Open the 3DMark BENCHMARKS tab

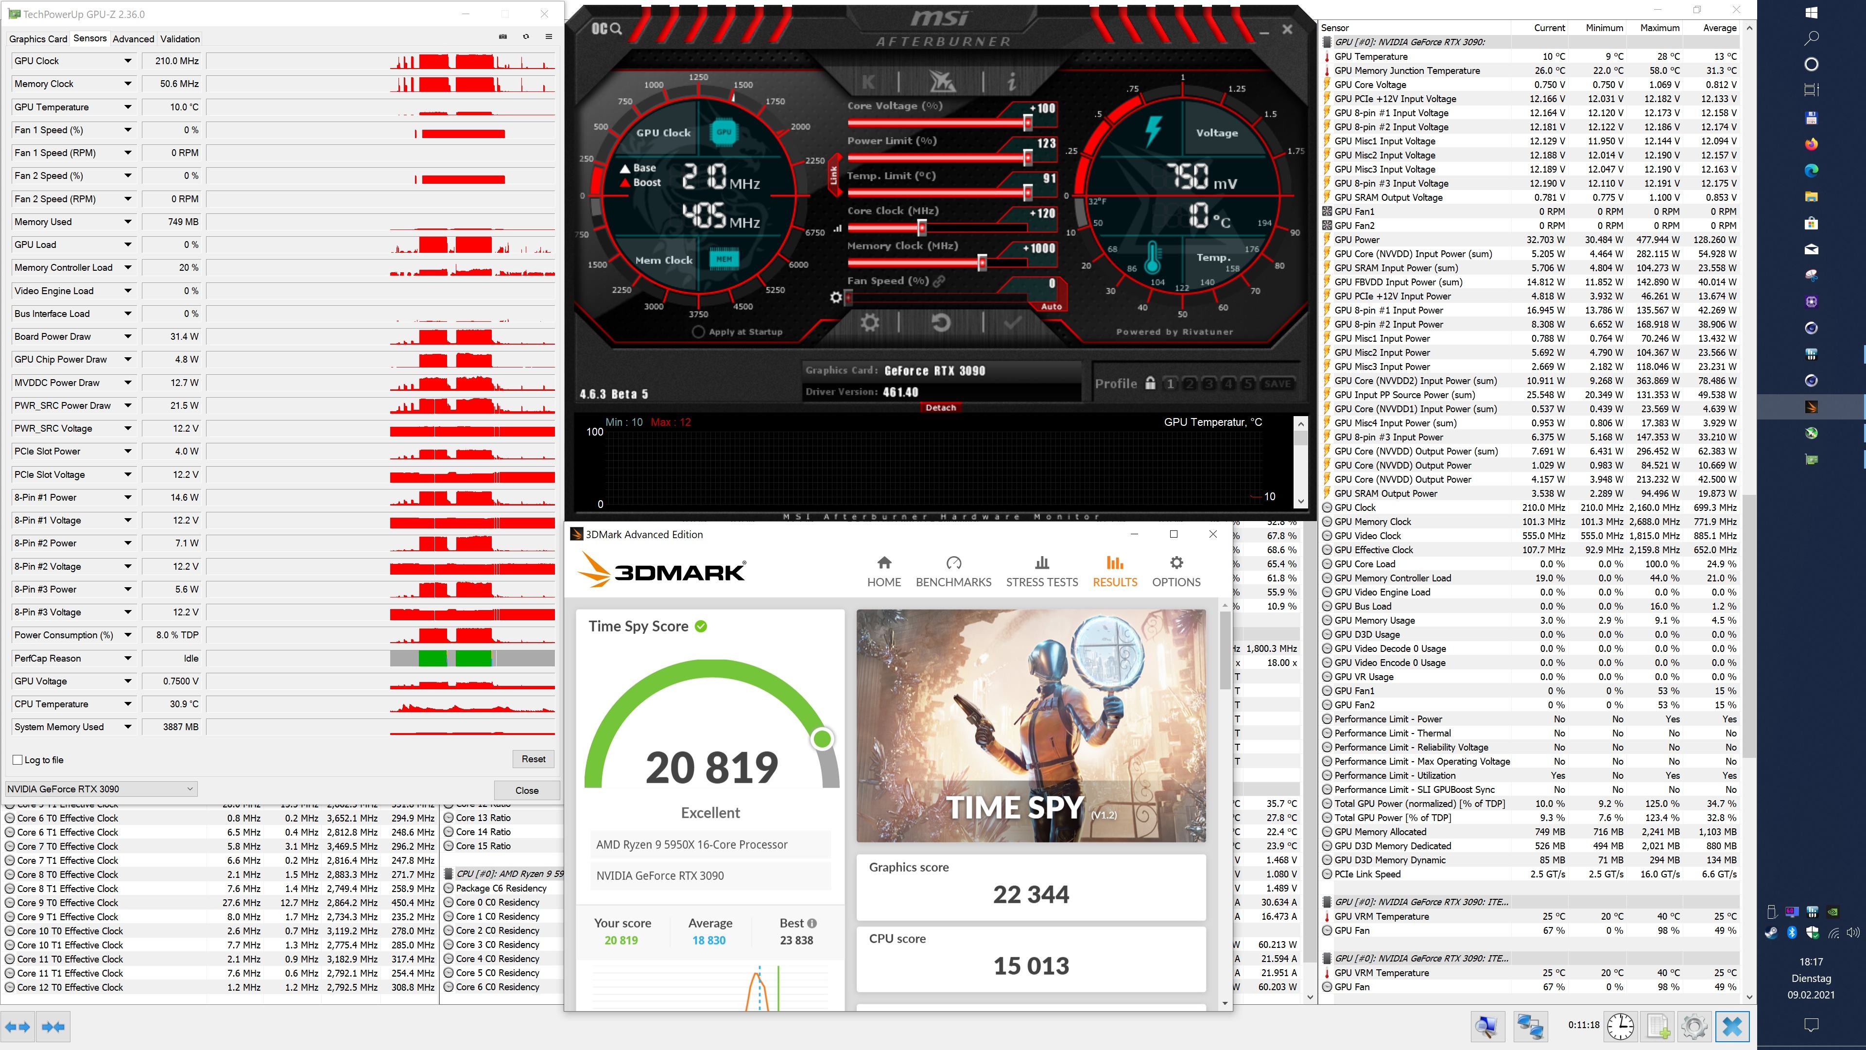click(953, 572)
